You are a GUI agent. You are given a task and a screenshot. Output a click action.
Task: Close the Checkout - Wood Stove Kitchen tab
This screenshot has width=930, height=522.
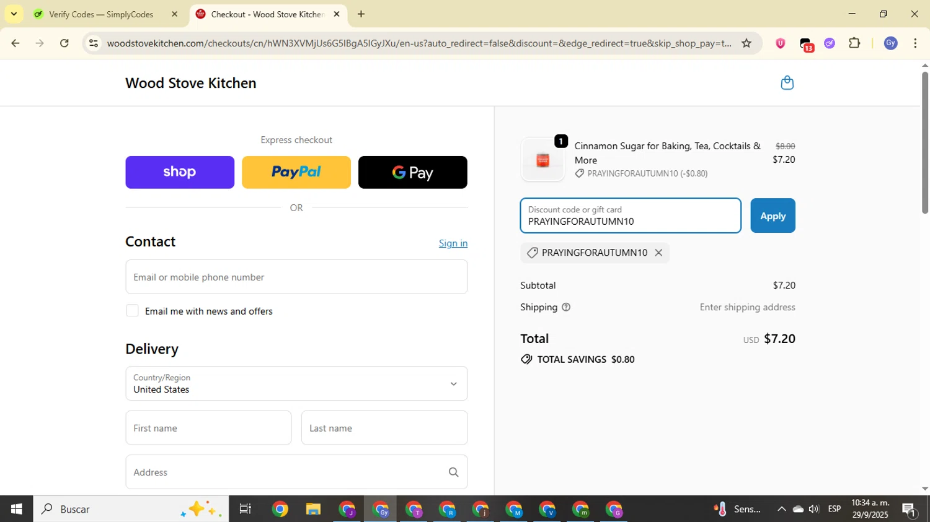click(337, 14)
